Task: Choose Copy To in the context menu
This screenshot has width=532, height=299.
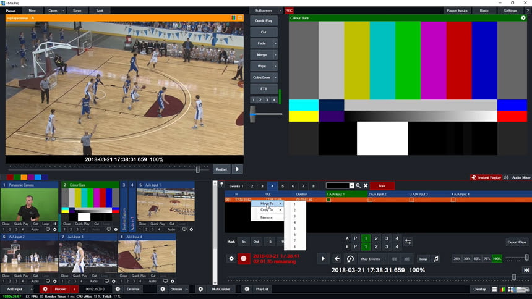Action: coord(267,210)
